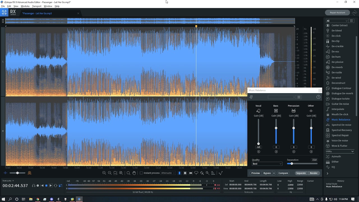The image size is (359, 202).
Task: Toggle the headphones monitor icon
Action: pos(34,186)
